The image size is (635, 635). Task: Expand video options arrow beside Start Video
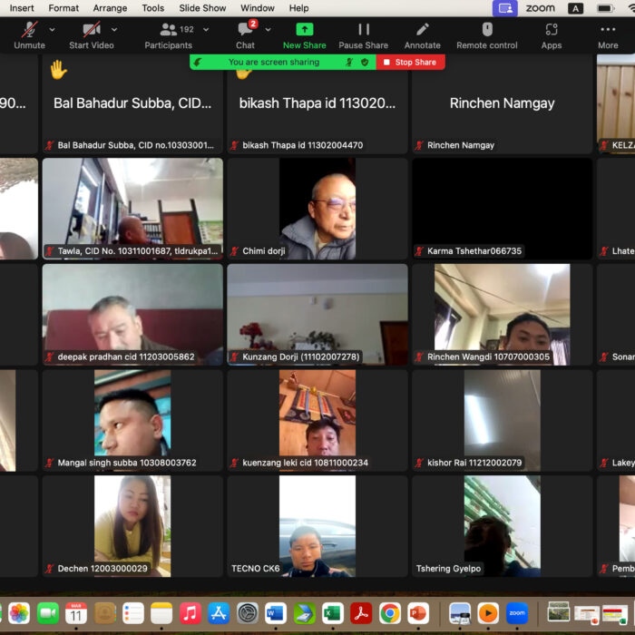tap(114, 30)
